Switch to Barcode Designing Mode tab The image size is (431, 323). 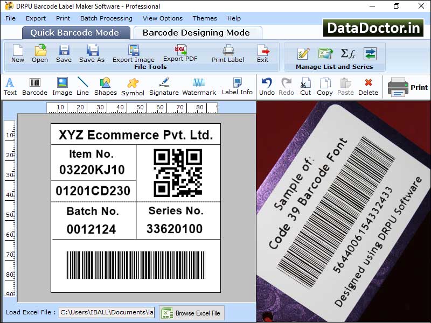pyautogui.click(x=198, y=32)
